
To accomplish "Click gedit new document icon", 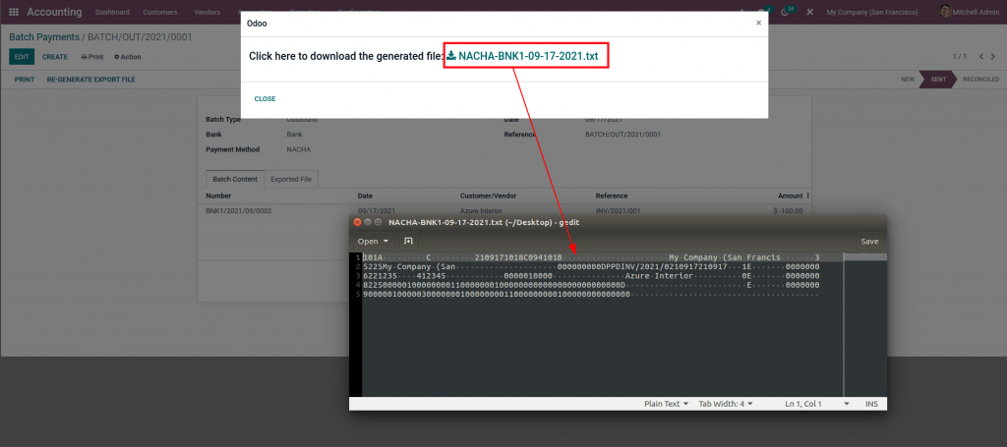I will click(x=408, y=241).
